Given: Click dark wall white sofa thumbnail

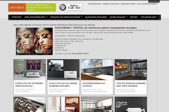Looking at the screenshot, I should click(131, 104).
